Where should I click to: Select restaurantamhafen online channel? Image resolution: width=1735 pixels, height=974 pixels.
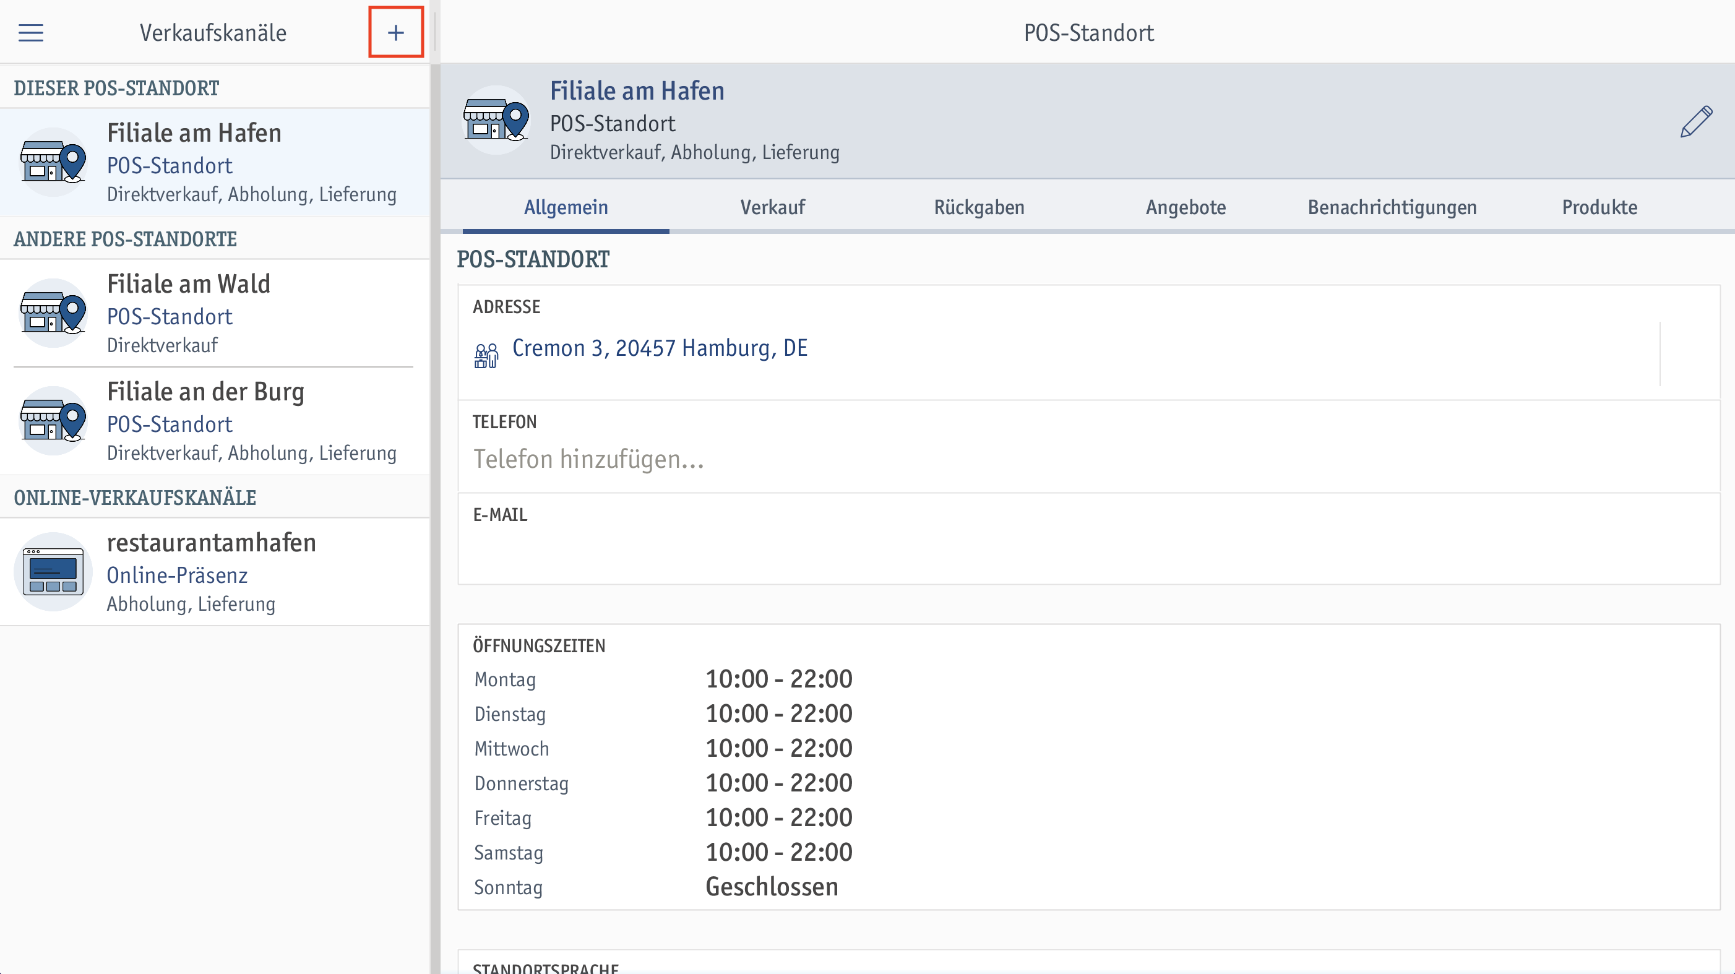coord(215,572)
